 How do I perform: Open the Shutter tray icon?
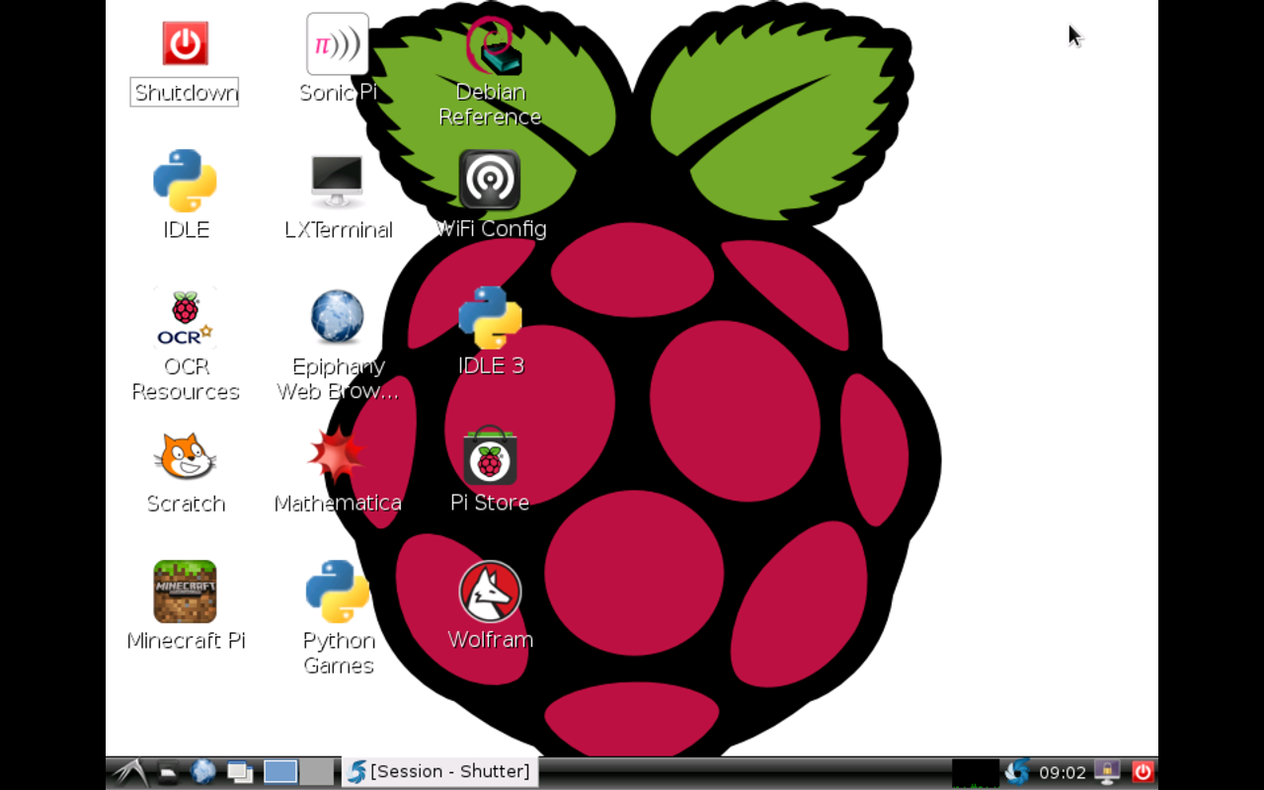point(1017,772)
